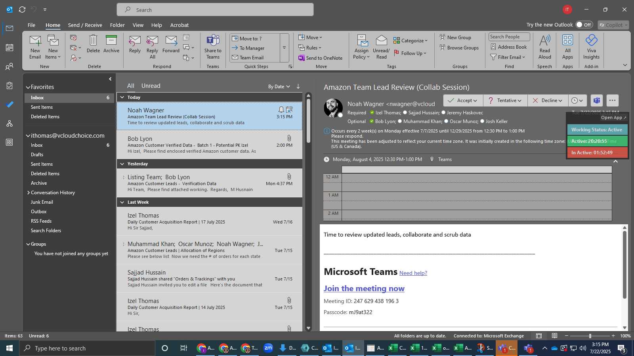
Task: Open People from left navigation bar
Action: [x=10, y=66]
